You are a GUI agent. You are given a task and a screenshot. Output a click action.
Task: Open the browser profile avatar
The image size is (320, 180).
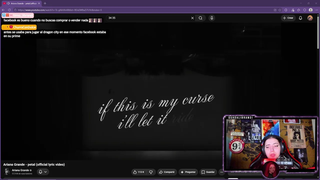coord(310,10)
